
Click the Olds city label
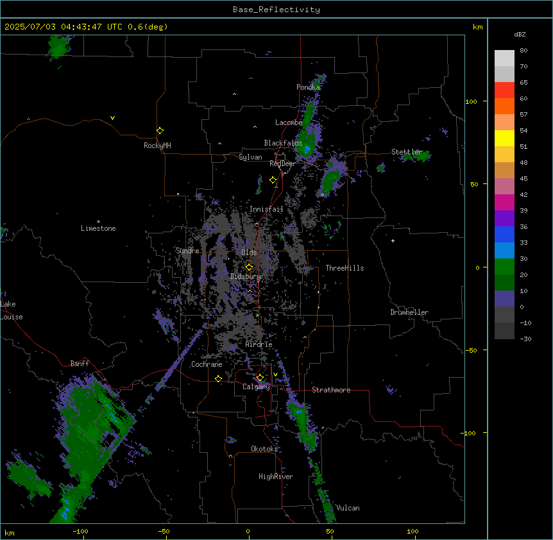point(249,253)
